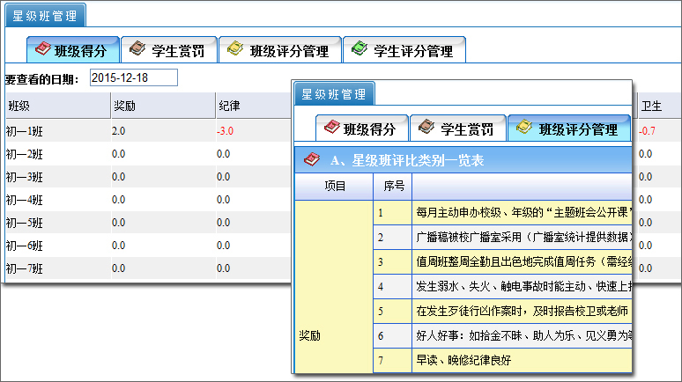Click the brown book icon on the popup window's 学生赏罚 tab
Image resolution: width=682 pixels, height=382 pixels.
pos(426,129)
